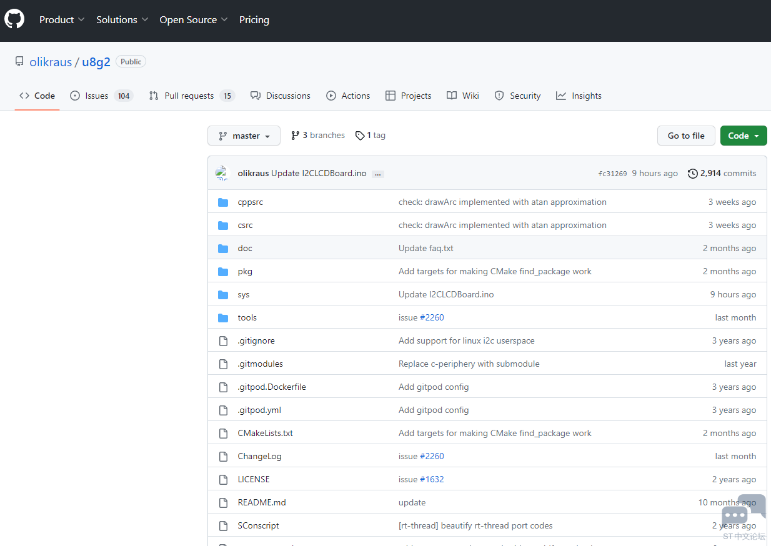Open the CMakeLists.txt file name
The height and width of the screenshot is (546, 771).
pos(266,433)
